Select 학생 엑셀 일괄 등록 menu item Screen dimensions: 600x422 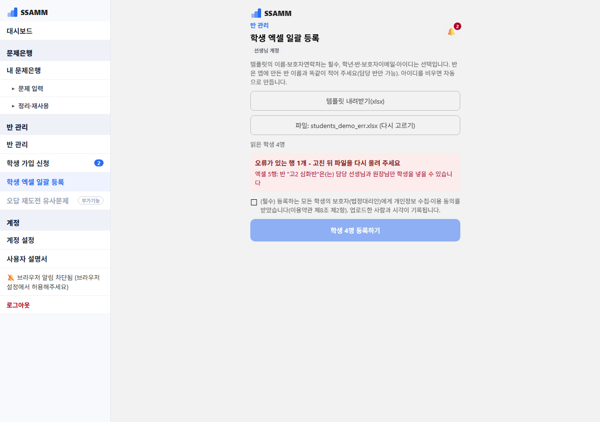55,182
